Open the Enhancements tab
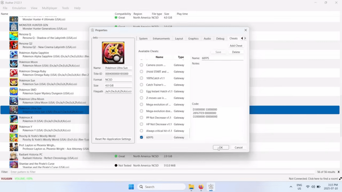 (x=161, y=39)
